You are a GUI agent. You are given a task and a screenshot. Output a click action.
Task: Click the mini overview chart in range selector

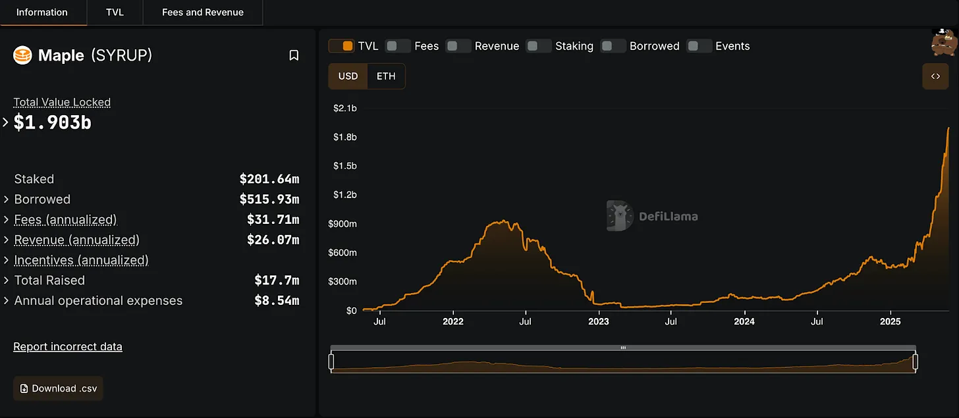click(x=623, y=361)
